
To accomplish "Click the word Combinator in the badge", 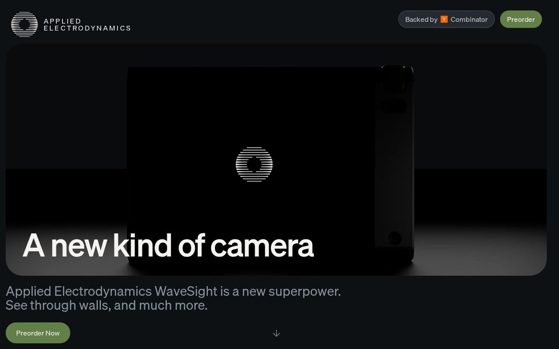I will (469, 19).
